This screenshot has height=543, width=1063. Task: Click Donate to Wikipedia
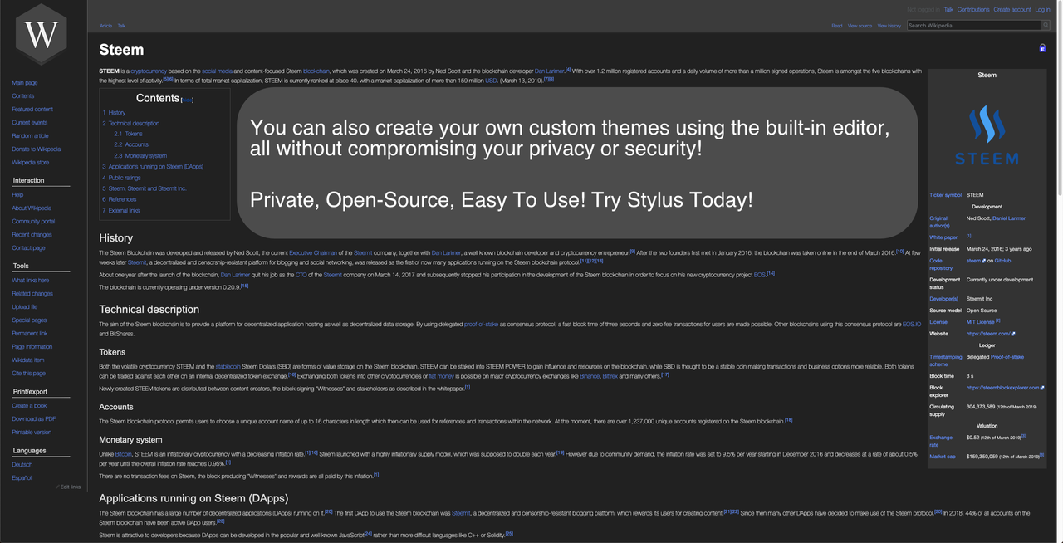pos(36,149)
